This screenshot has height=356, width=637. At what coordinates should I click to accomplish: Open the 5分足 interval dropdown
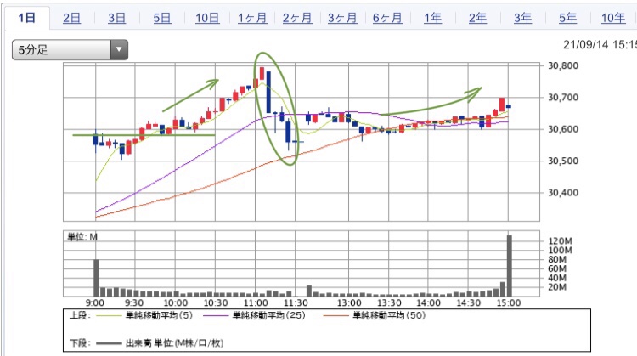[x=70, y=49]
